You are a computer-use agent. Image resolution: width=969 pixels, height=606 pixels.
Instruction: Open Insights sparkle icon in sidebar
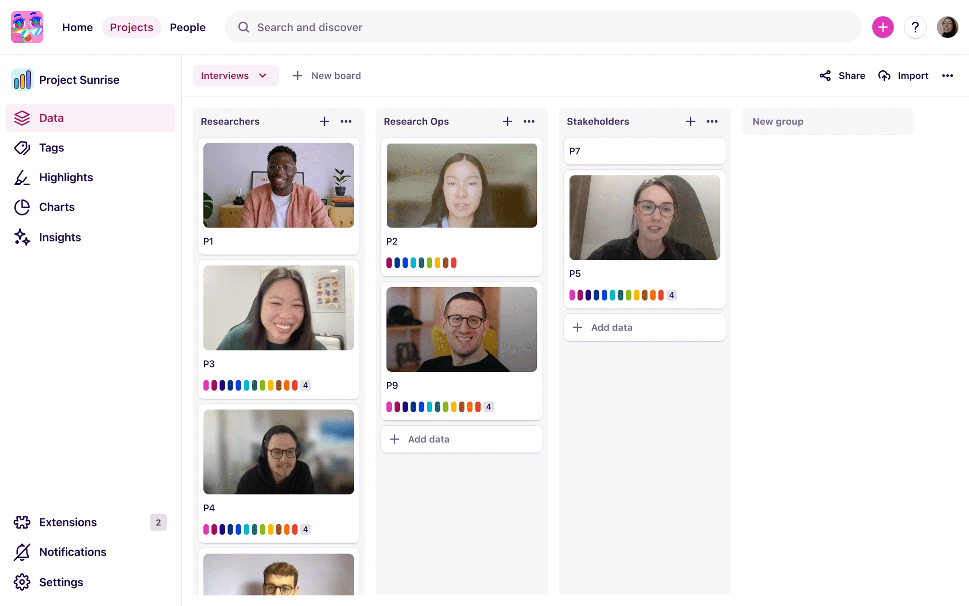click(x=22, y=237)
